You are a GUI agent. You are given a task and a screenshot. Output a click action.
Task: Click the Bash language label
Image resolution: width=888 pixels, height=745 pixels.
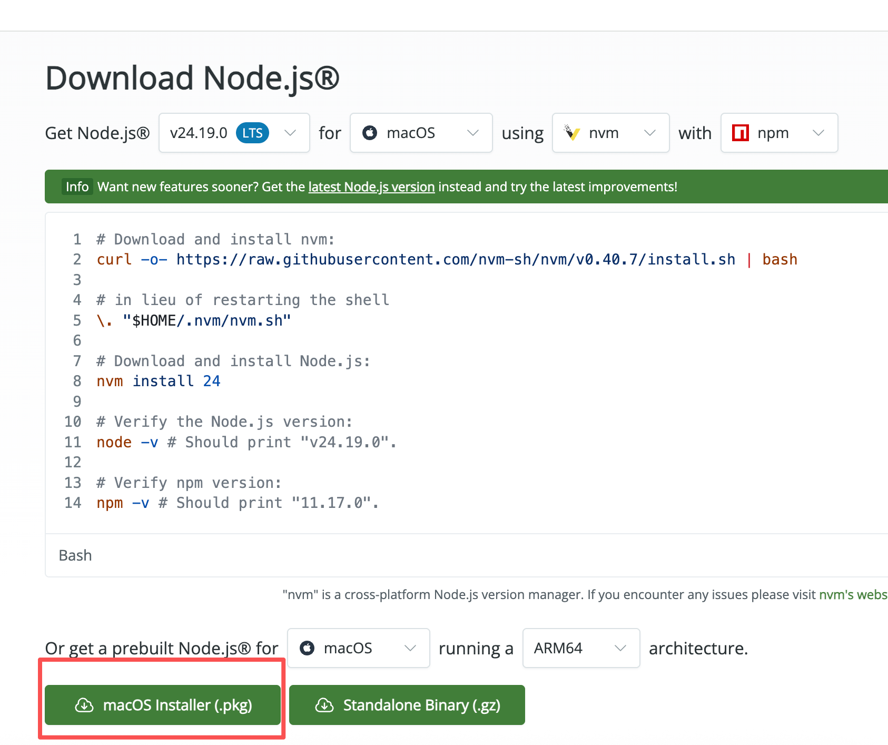pos(75,555)
